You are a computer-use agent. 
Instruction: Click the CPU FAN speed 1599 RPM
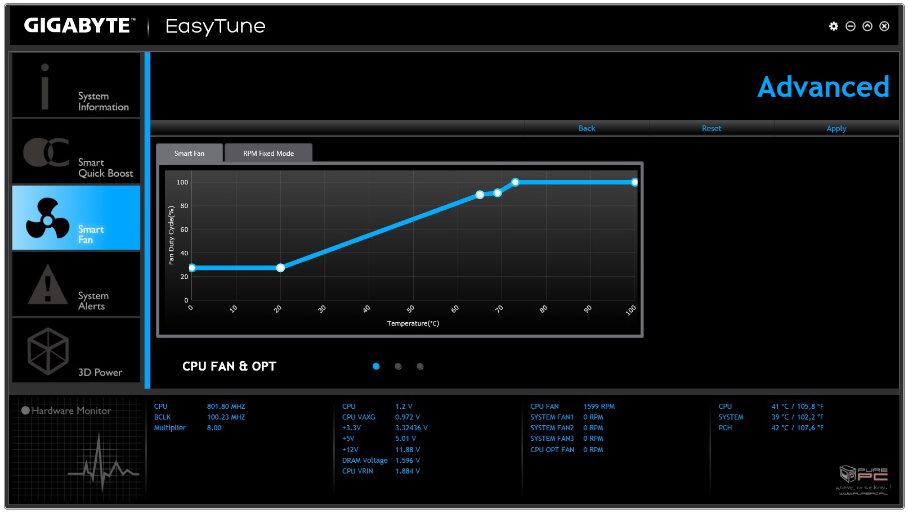[599, 406]
